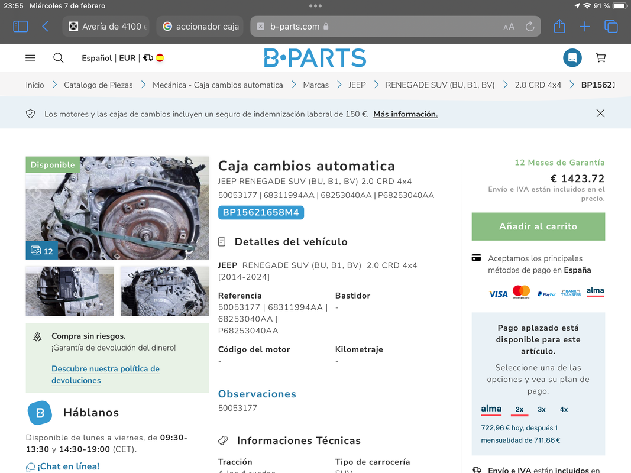Open the hamburger site menu
The image size is (631, 473).
pos(31,58)
